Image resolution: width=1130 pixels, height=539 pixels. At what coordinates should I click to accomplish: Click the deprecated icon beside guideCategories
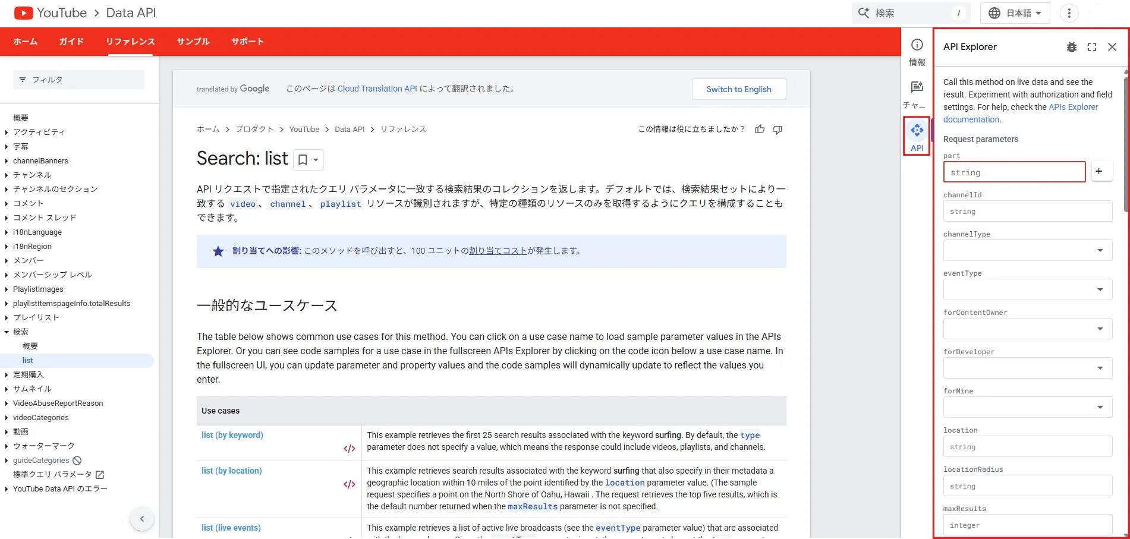77,461
